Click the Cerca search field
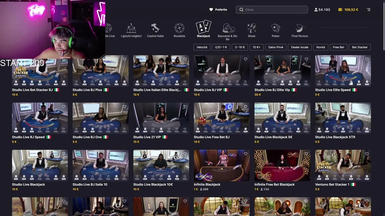Screen dimensions: 385x216 click(272, 10)
